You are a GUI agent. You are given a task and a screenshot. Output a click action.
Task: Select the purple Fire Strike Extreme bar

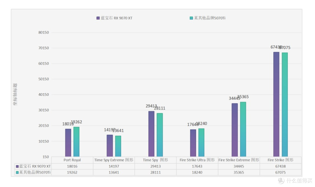[235, 130]
